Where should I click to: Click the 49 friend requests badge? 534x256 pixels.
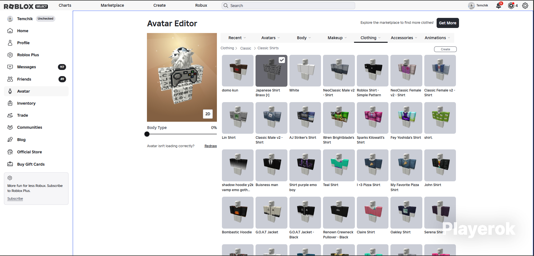[x=62, y=79]
